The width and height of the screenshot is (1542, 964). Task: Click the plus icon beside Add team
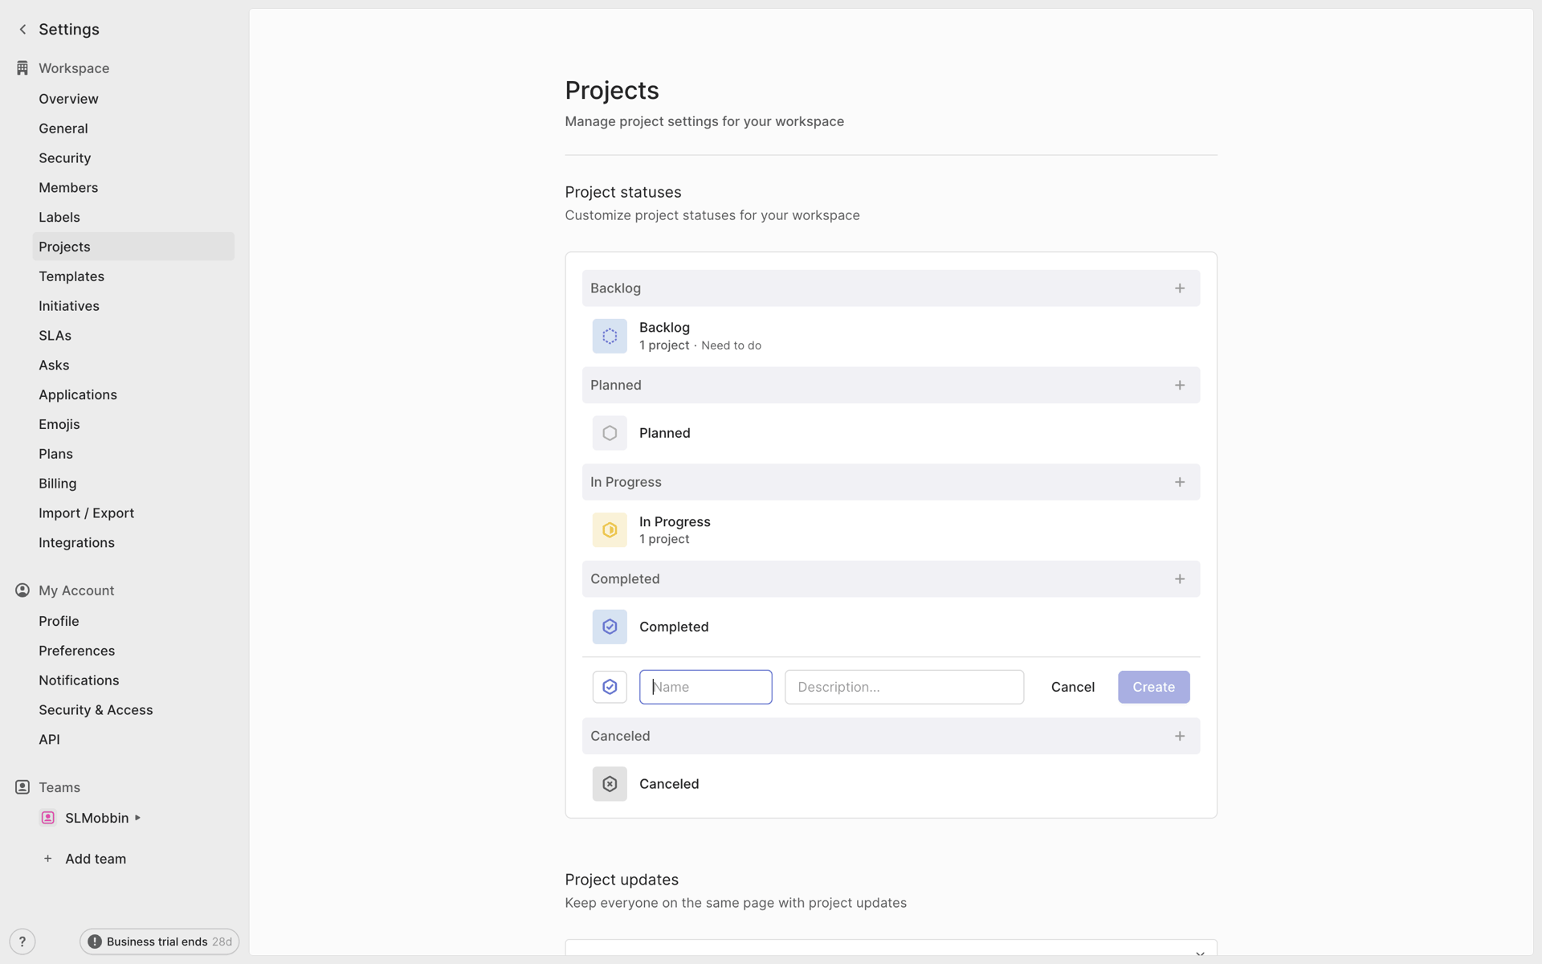pyautogui.click(x=48, y=859)
